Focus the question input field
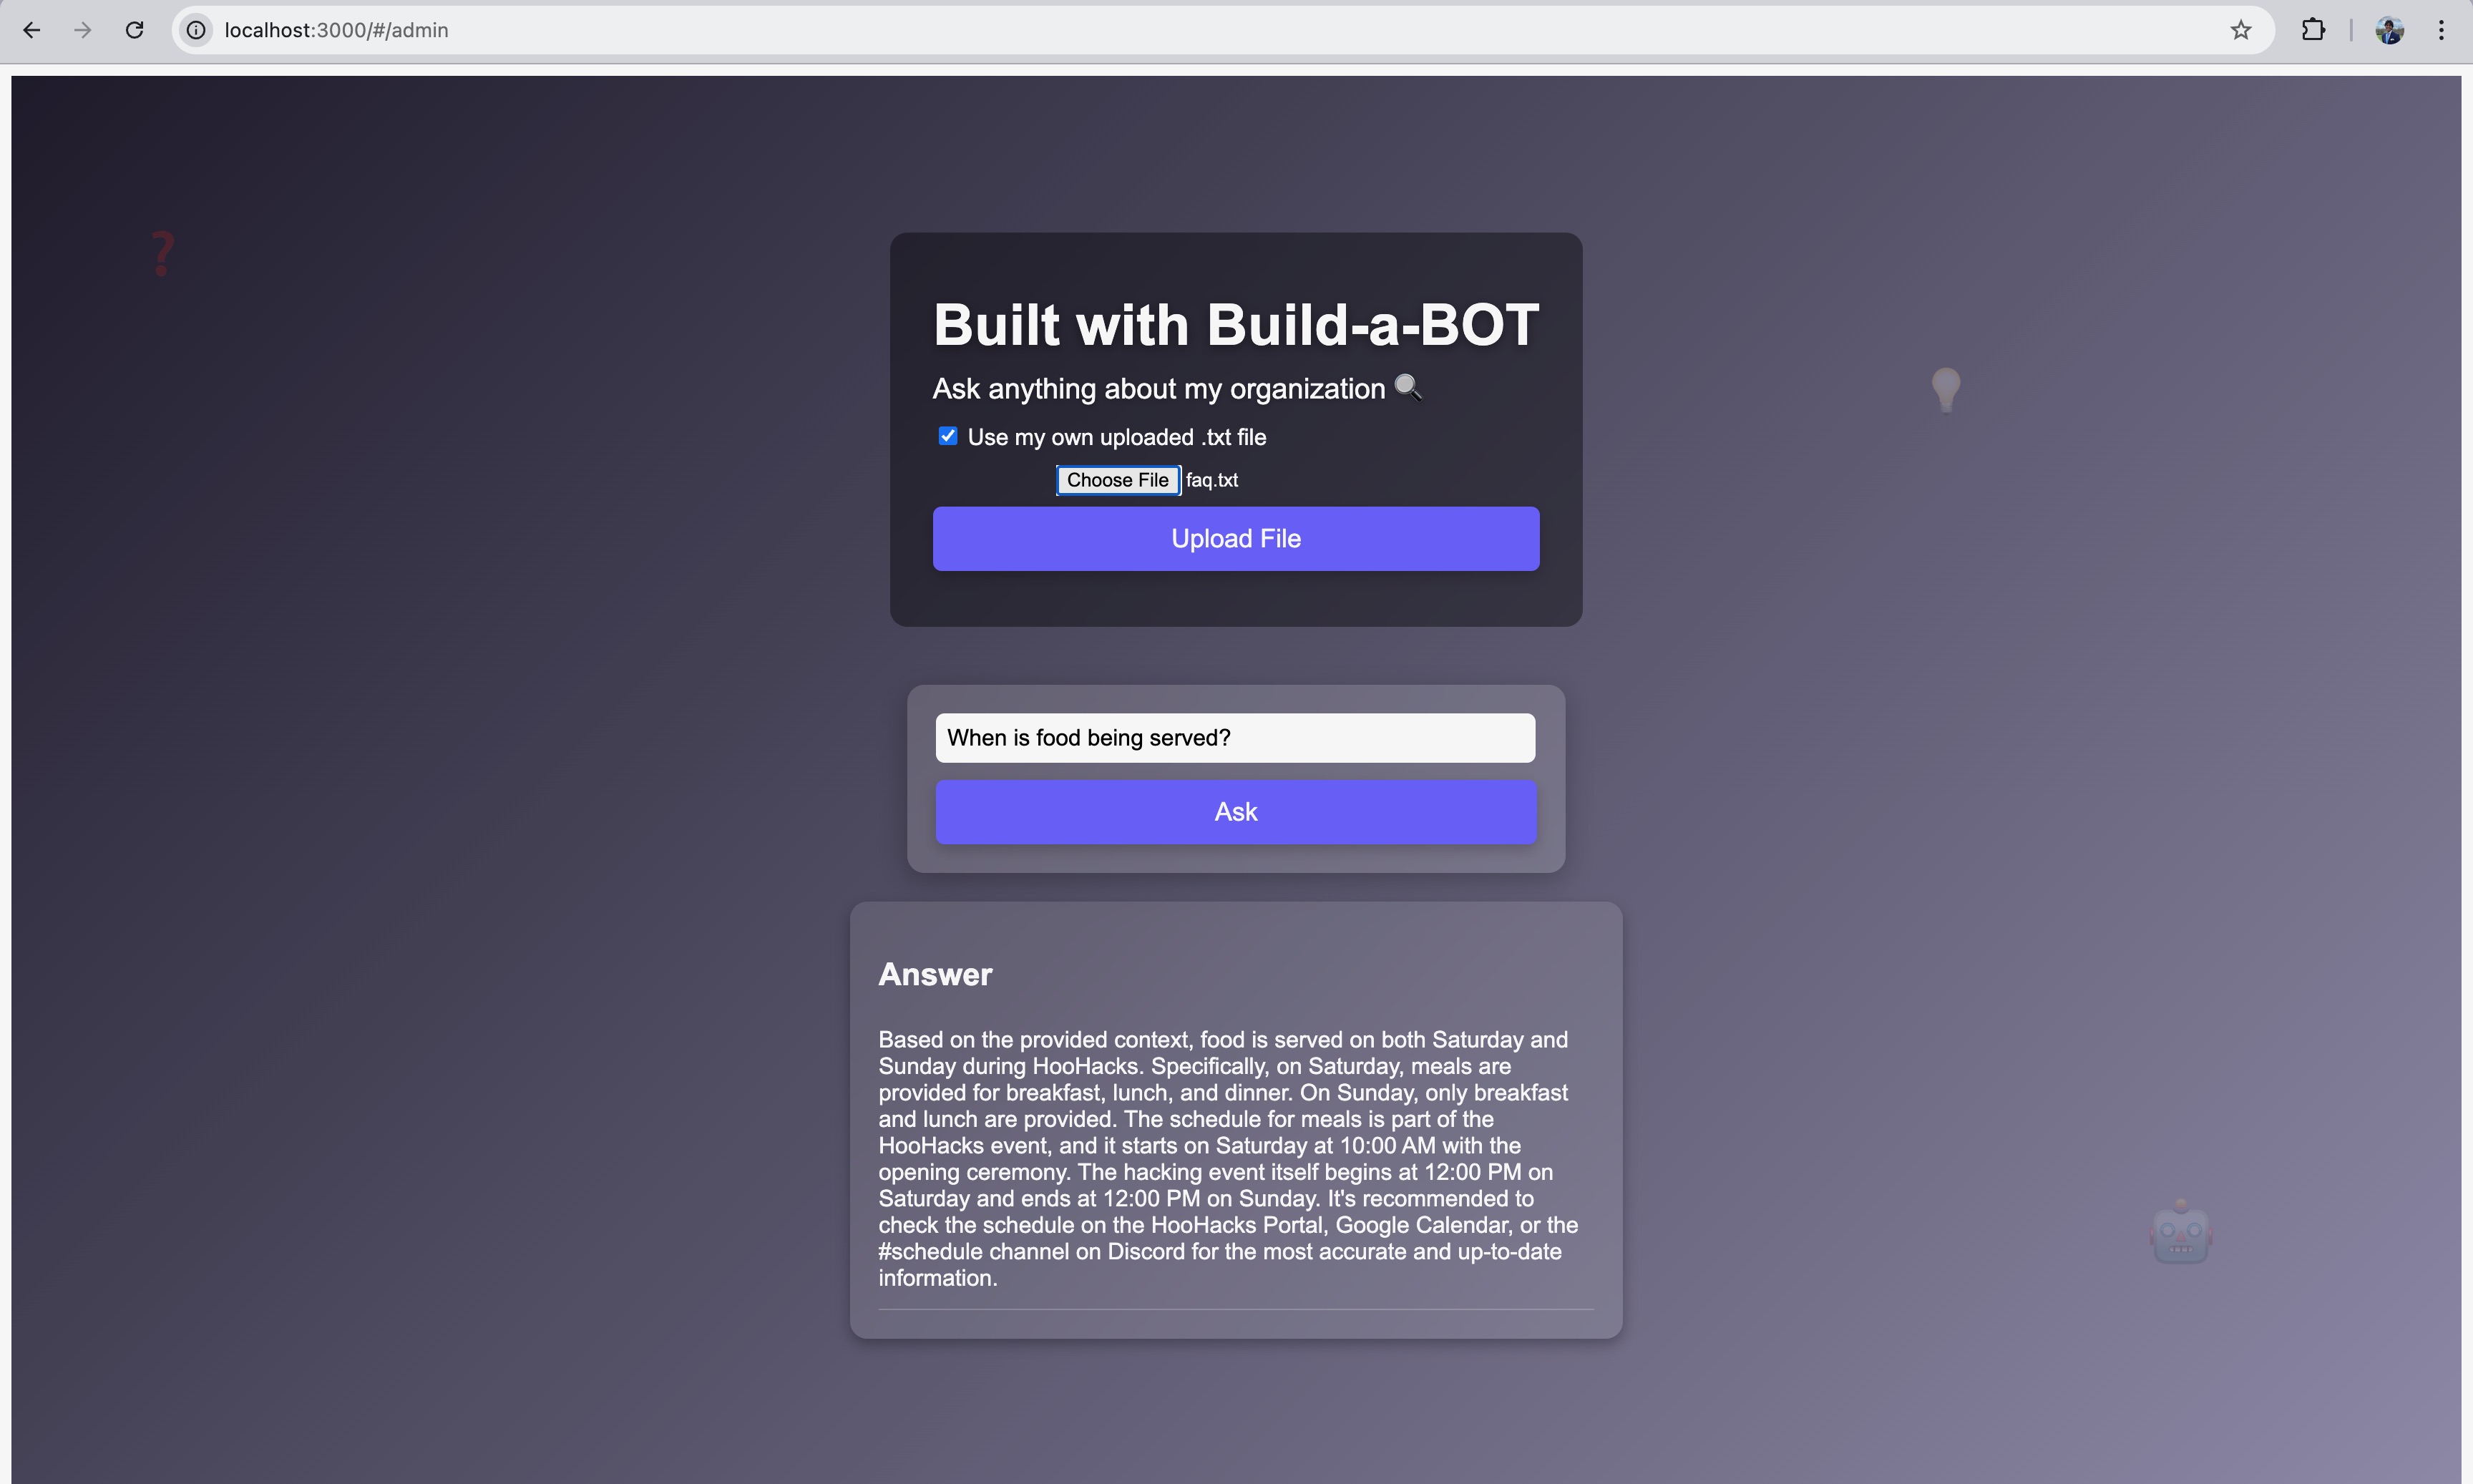 pos(1235,738)
